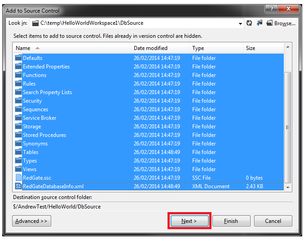
Task: Click the destination source control folder field
Action: coord(152,207)
